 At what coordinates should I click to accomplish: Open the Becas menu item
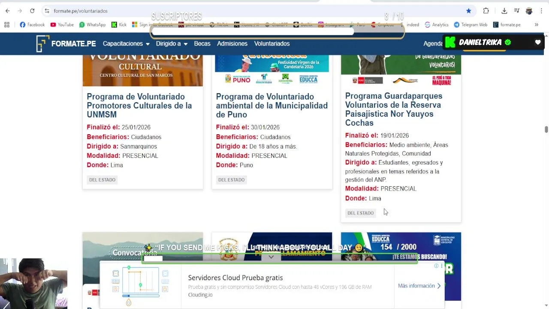point(202,44)
